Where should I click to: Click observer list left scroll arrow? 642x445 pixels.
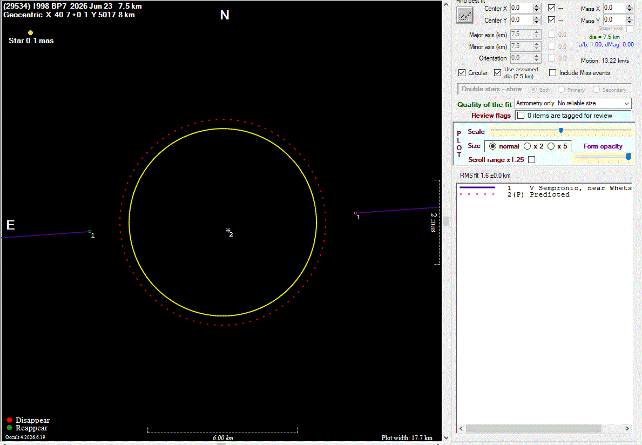coord(462,428)
